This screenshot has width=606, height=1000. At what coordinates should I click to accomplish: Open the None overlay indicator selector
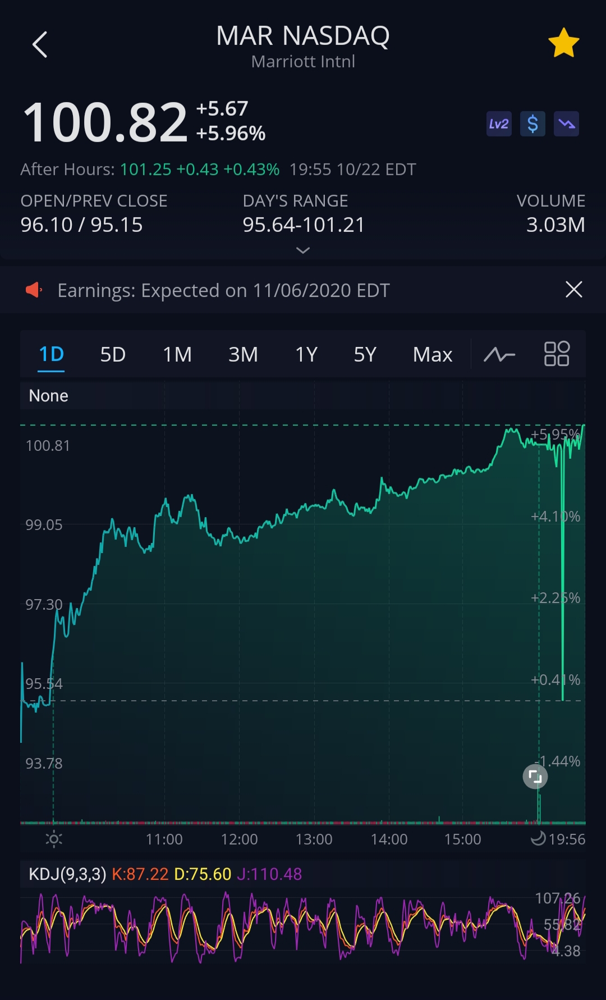(x=49, y=396)
